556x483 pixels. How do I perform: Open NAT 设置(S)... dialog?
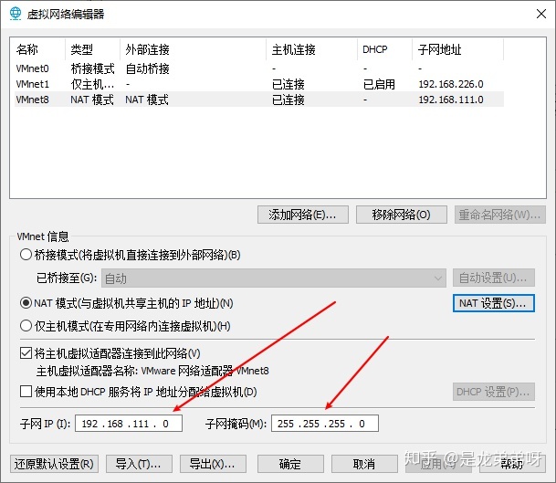(x=494, y=303)
